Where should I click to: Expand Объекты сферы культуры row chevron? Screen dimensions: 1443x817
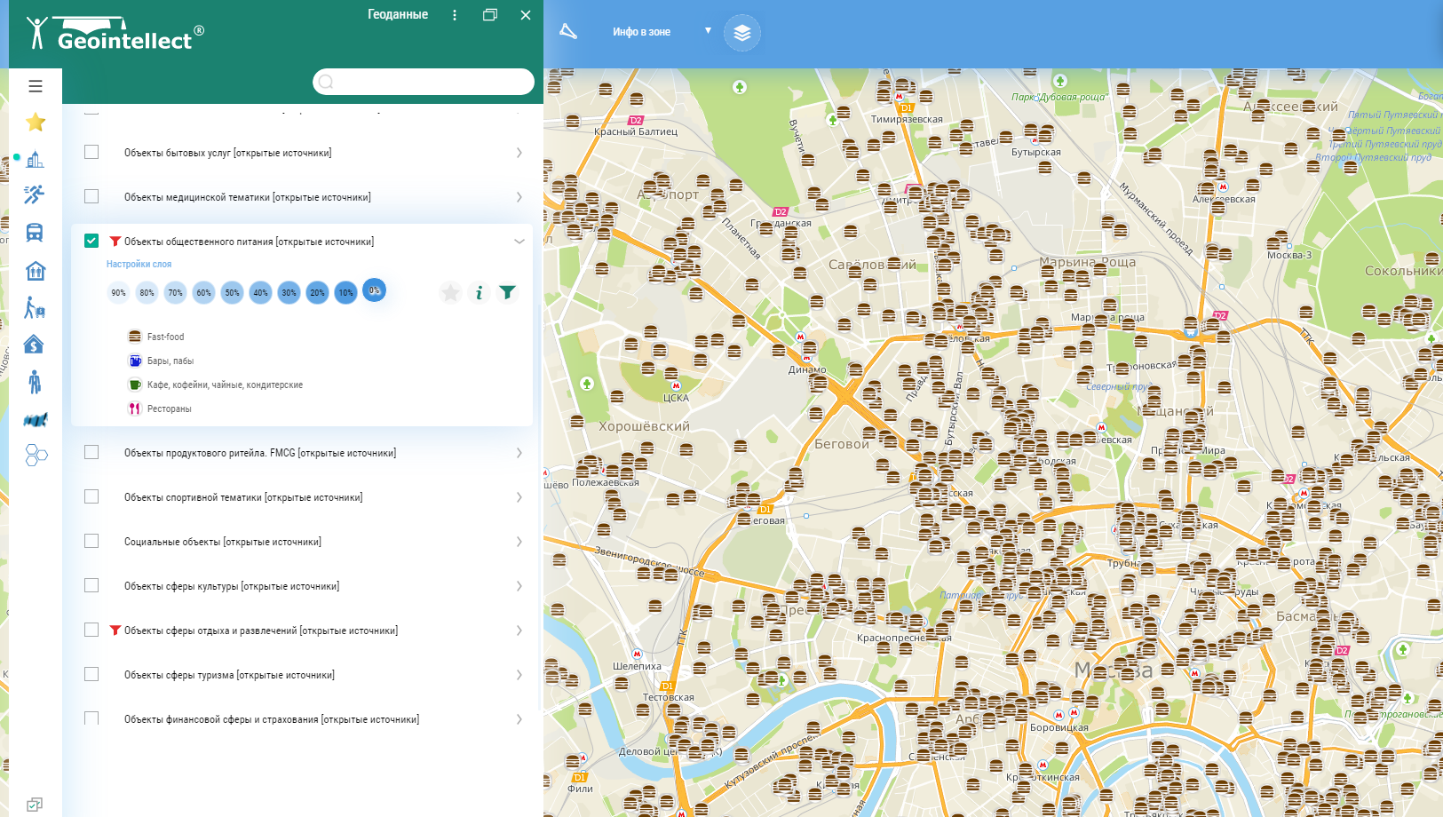point(519,586)
